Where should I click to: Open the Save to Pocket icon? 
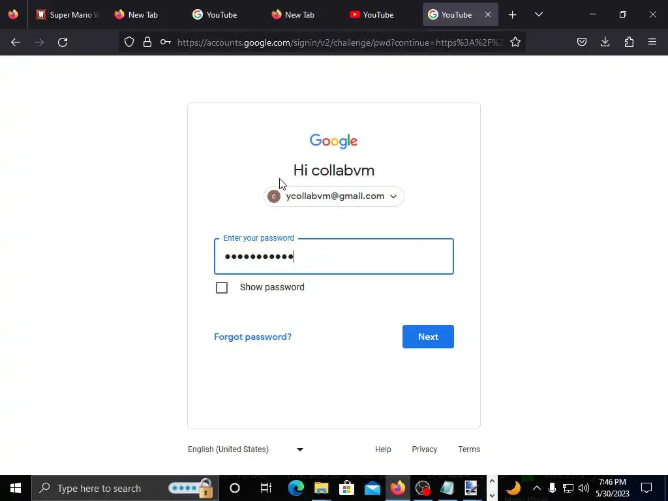pos(581,42)
